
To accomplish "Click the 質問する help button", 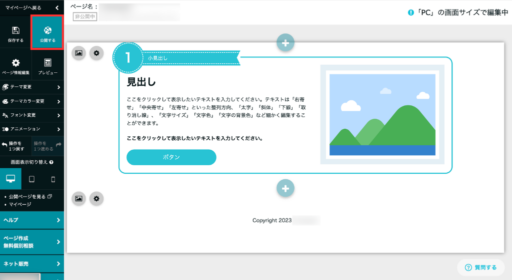I will point(481,268).
